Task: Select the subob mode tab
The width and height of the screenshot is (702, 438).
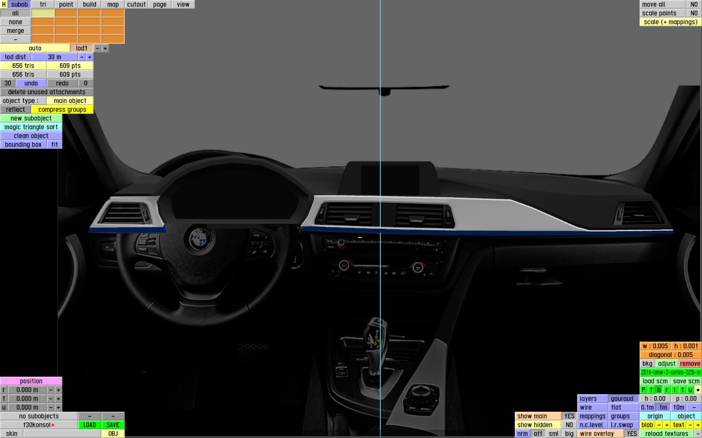Action: click(x=19, y=4)
